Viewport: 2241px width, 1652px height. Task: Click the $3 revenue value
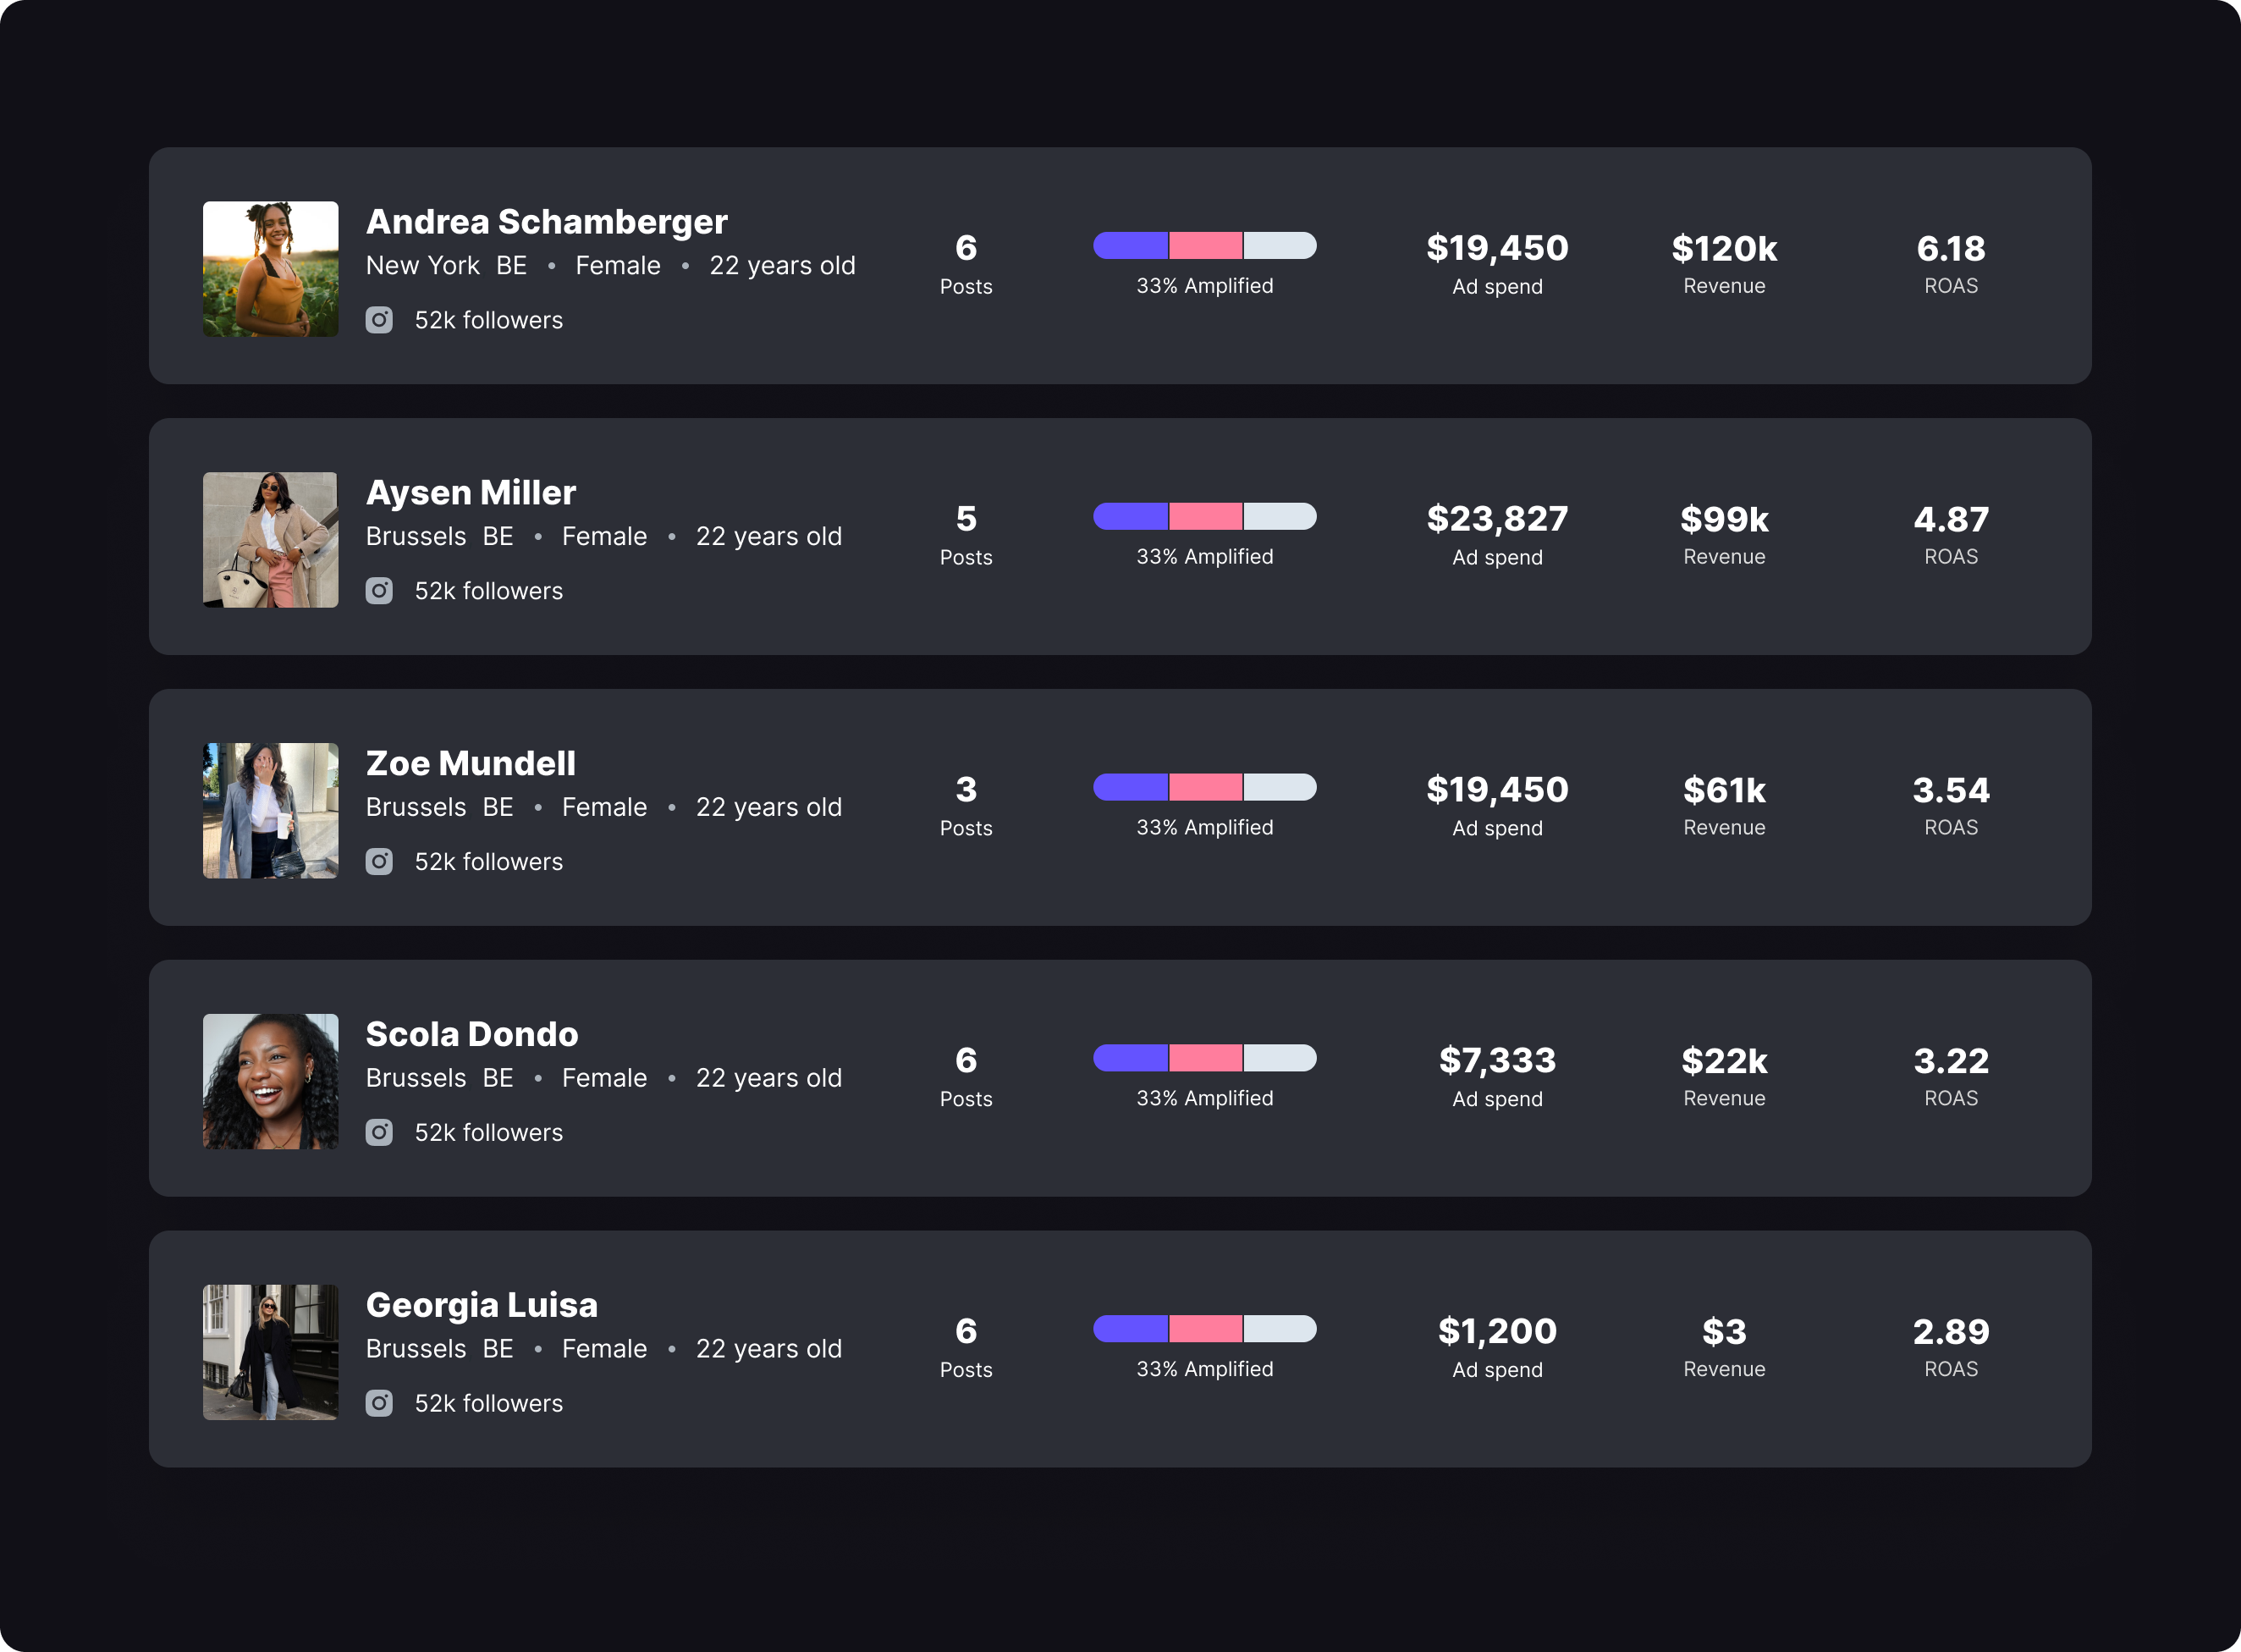pos(1725,1333)
